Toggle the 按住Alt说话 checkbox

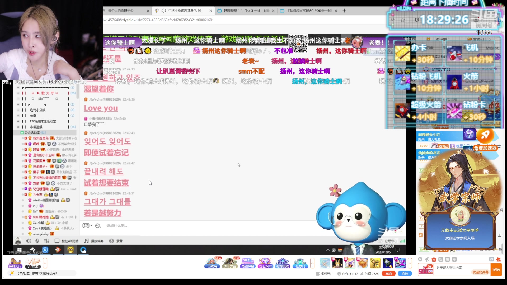pyautogui.click(x=57, y=241)
